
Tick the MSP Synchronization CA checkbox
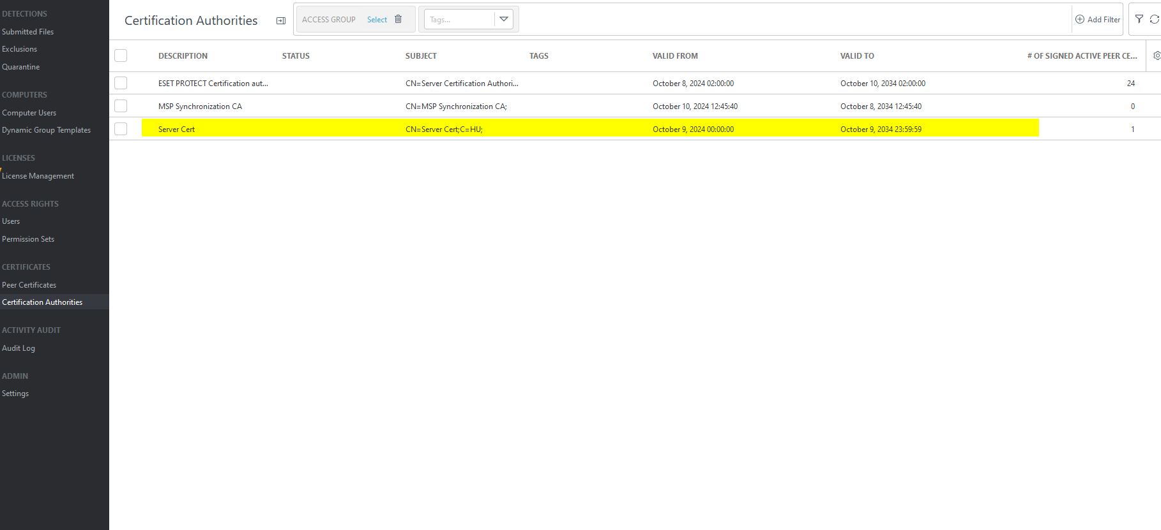121,106
